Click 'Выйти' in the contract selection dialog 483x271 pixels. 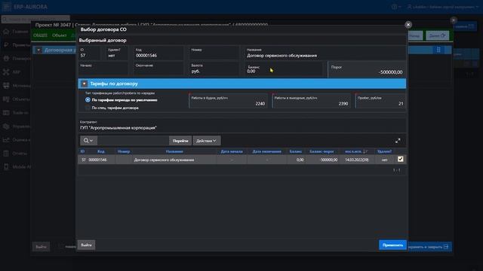86,245
